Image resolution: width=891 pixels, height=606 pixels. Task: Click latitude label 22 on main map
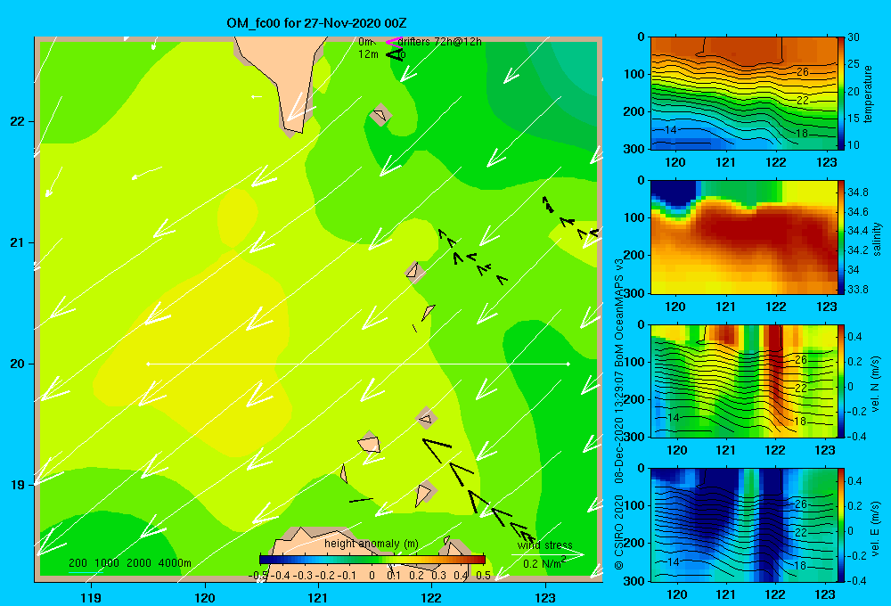click(18, 122)
